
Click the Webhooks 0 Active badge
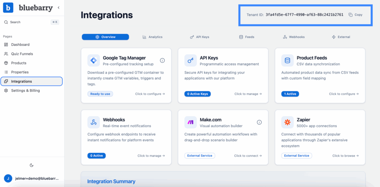click(x=96, y=156)
